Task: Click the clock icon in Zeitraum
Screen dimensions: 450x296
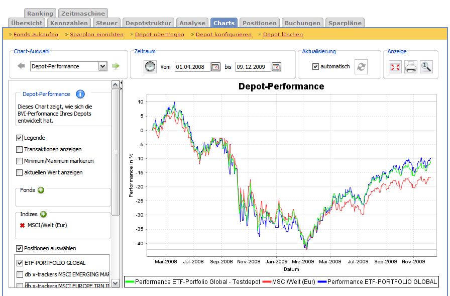Action: [x=150, y=67]
